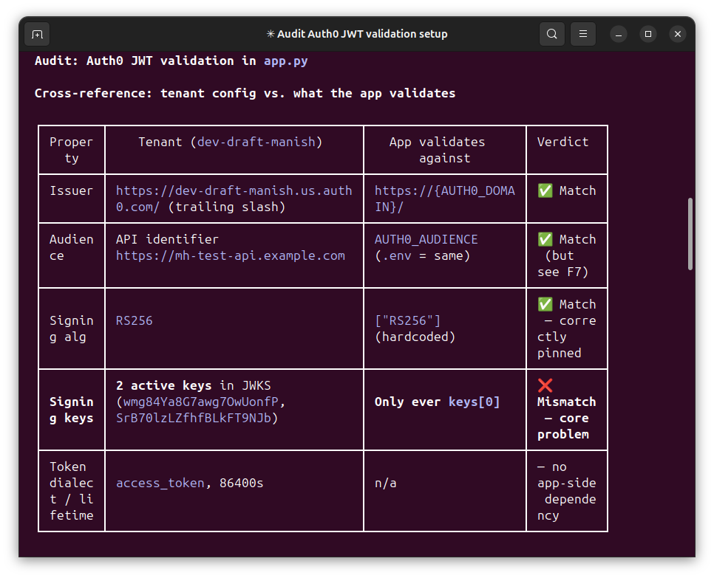Click the 'Audience' row label
This screenshot has width=714, height=578.
(72, 247)
